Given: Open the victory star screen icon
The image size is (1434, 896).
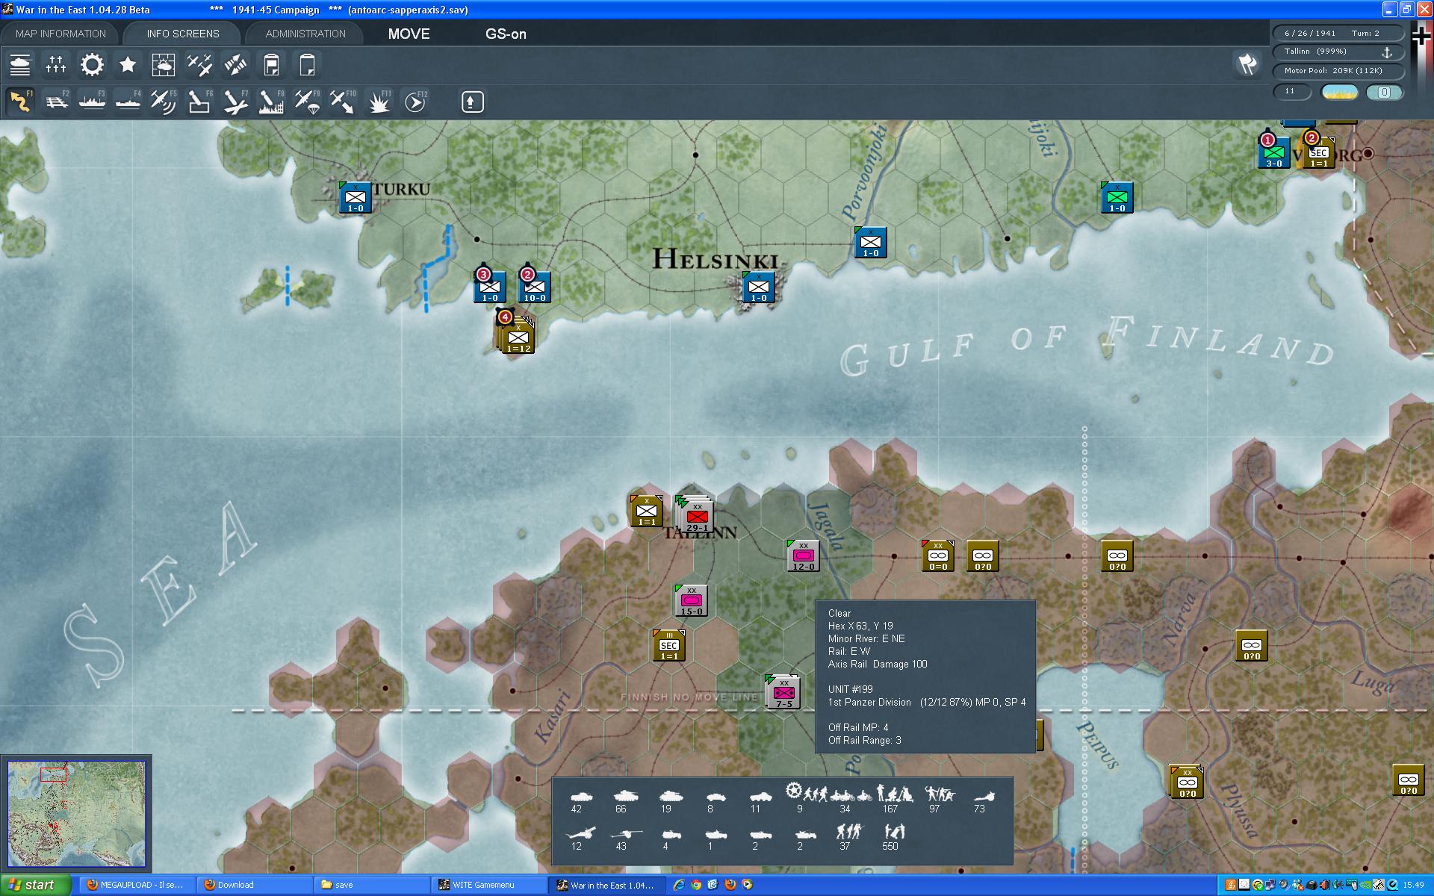Looking at the screenshot, I should click(x=128, y=65).
